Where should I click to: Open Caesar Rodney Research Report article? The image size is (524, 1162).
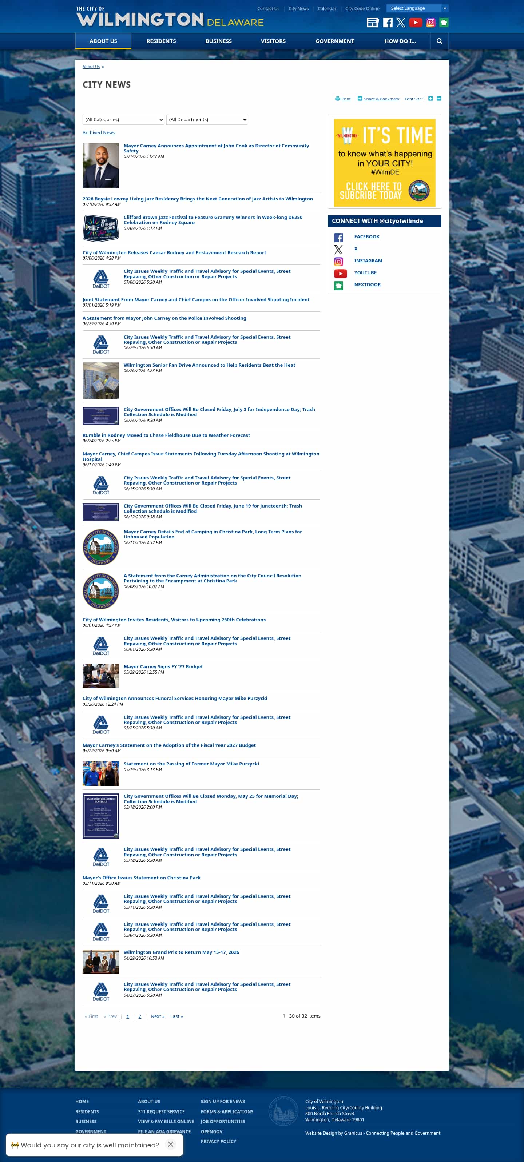pyautogui.click(x=174, y=252)
